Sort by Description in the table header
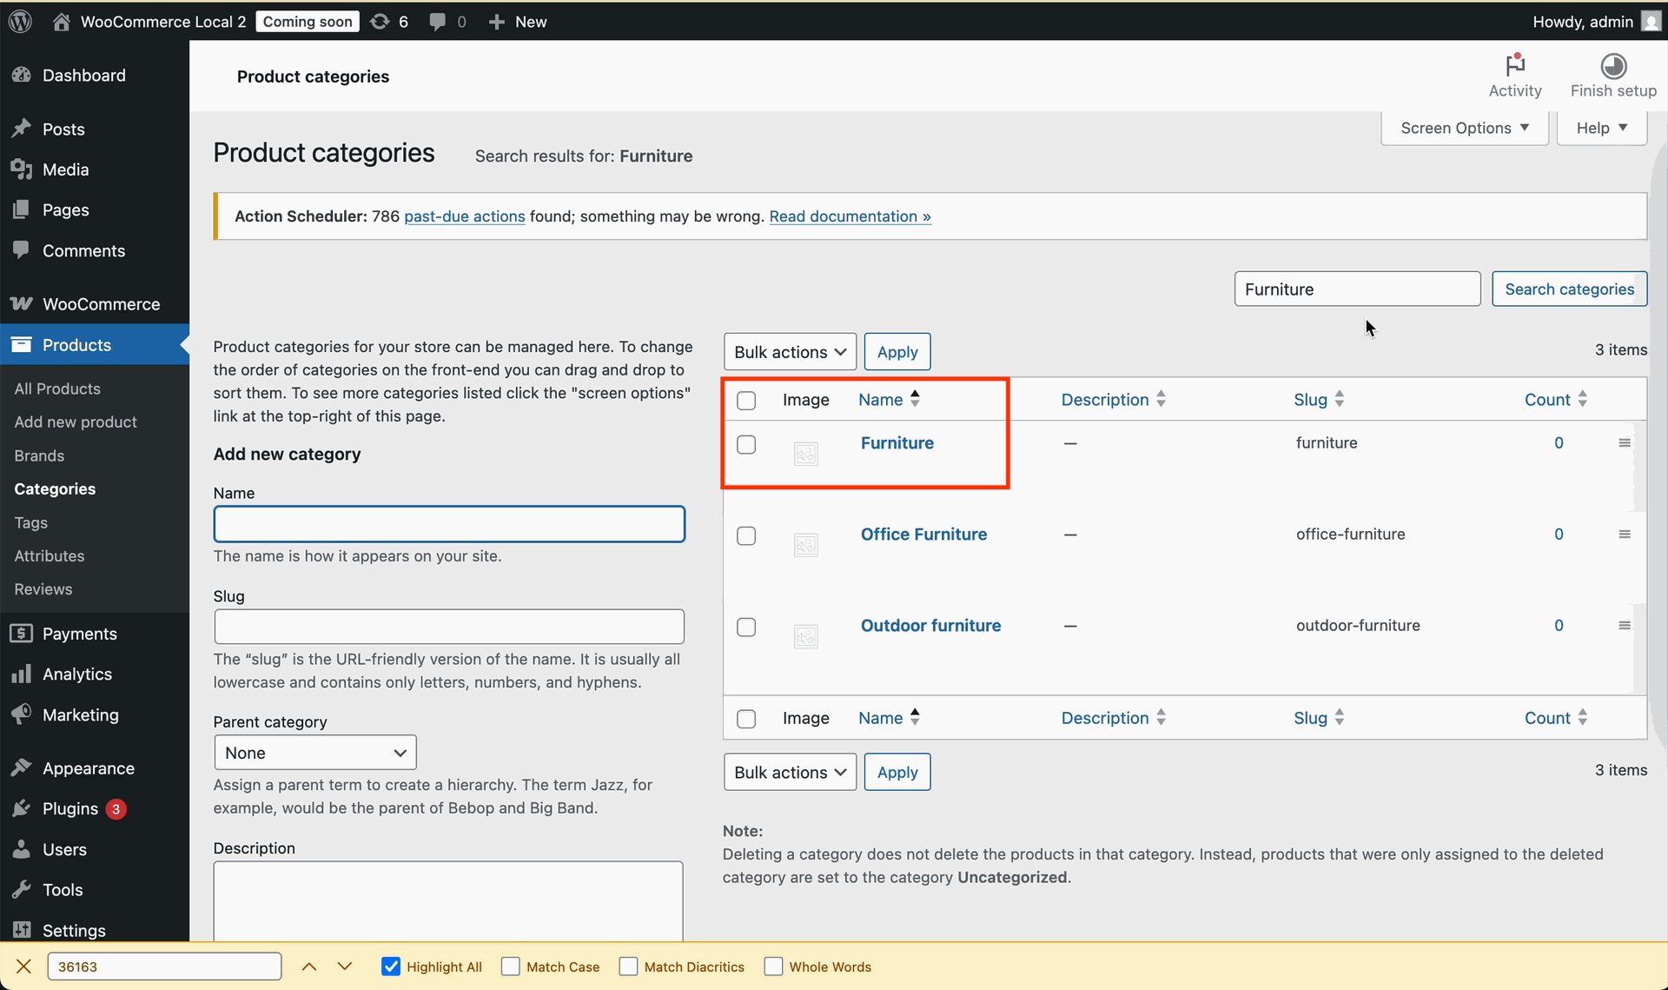Viewport: 1668px width, 990px height. pos(1114,400)
